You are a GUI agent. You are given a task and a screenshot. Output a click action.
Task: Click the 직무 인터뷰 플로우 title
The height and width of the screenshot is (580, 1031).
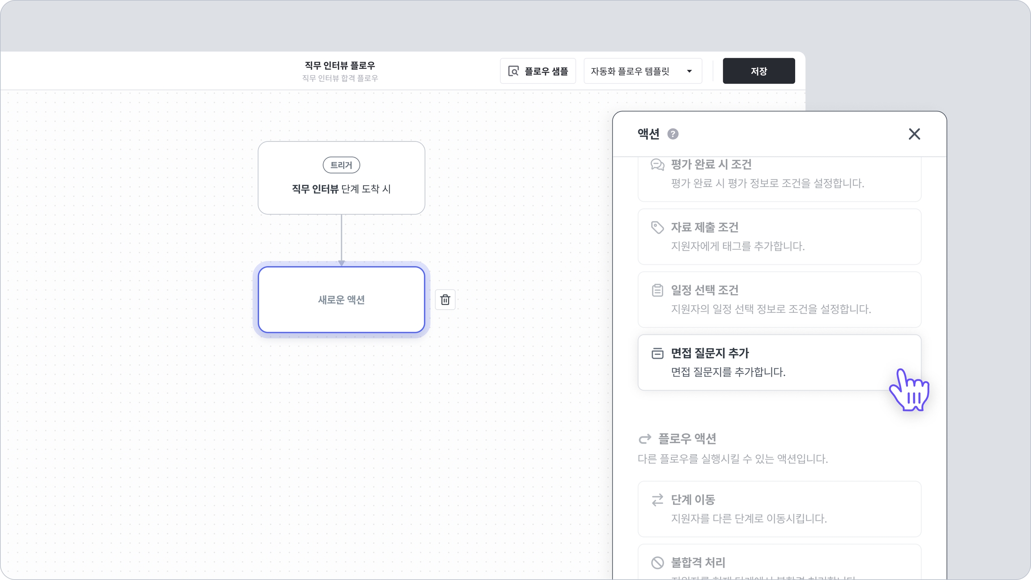(x=340, y=66)
